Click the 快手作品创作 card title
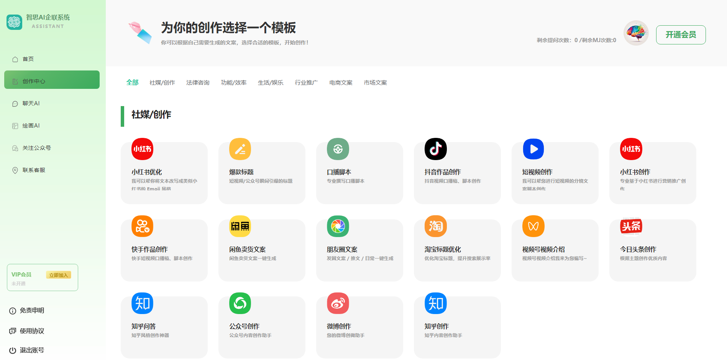 click(149, 249)
